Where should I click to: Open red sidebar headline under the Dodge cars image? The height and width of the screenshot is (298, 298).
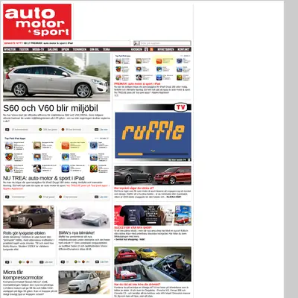[134, 188]
